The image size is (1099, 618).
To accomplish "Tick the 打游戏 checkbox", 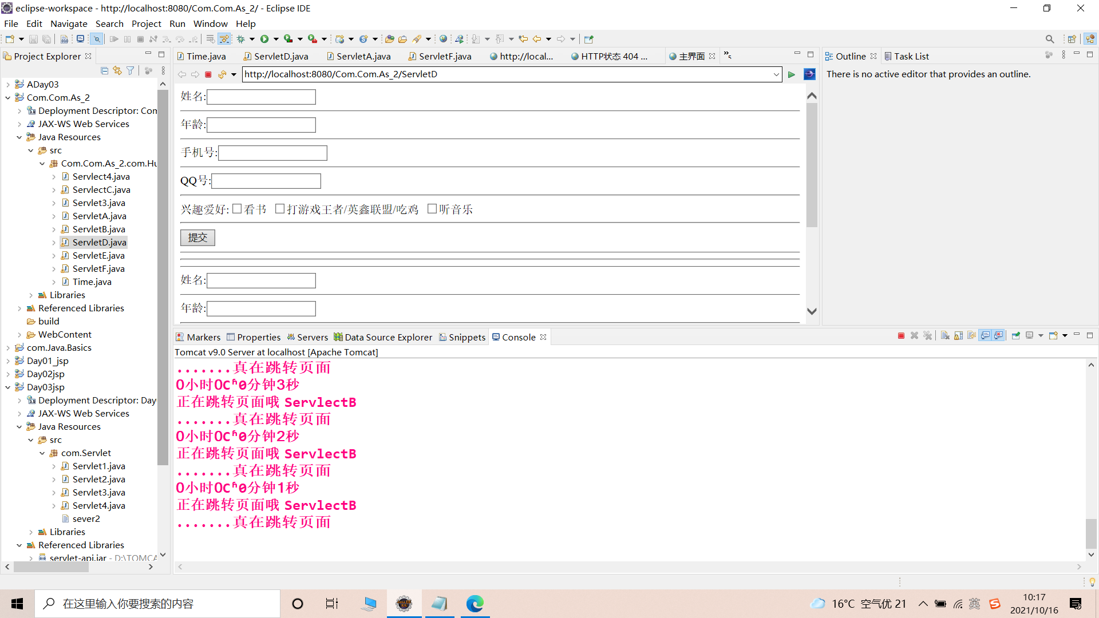I will coord(280,209).
